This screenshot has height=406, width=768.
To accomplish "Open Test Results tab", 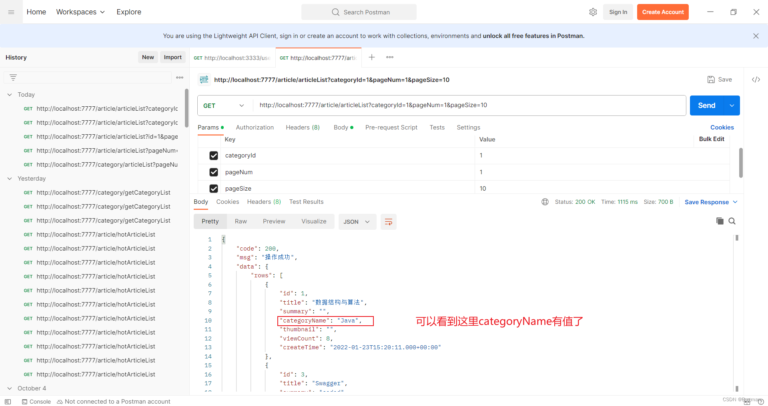I will tap(307, 202).
